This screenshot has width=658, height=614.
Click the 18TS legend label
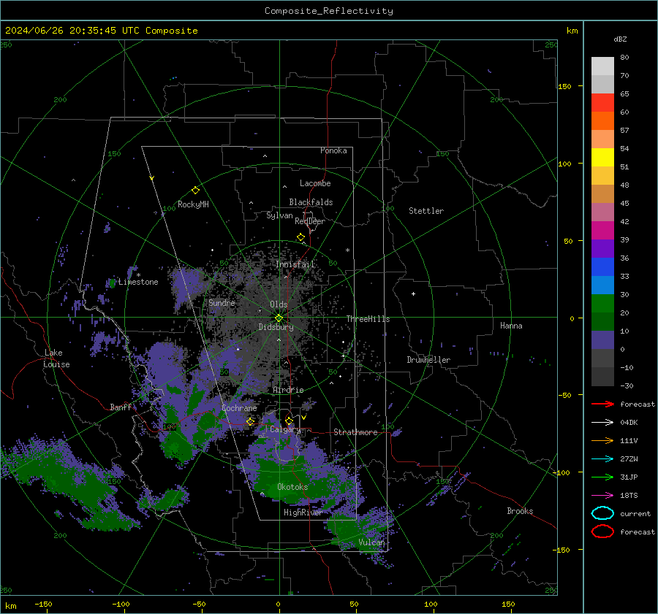629,496
